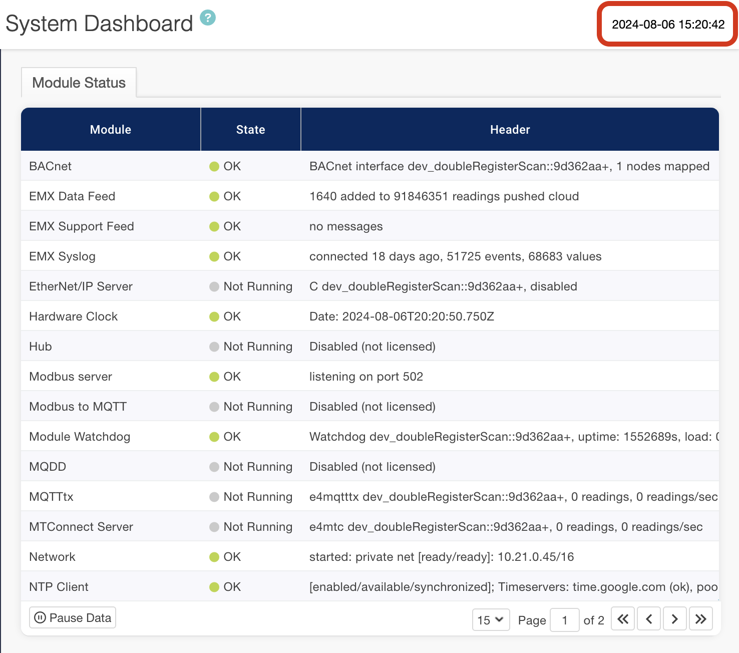Pause Data live updates

(x=73, y=618)
